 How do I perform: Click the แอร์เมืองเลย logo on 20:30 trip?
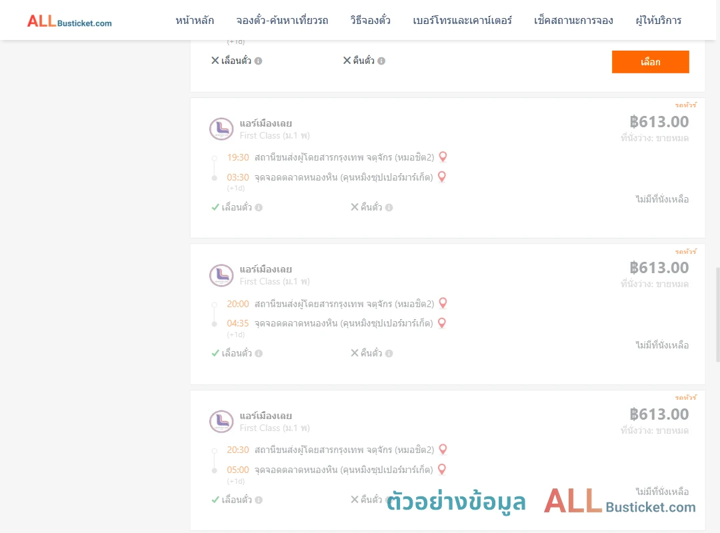[221, 422]
